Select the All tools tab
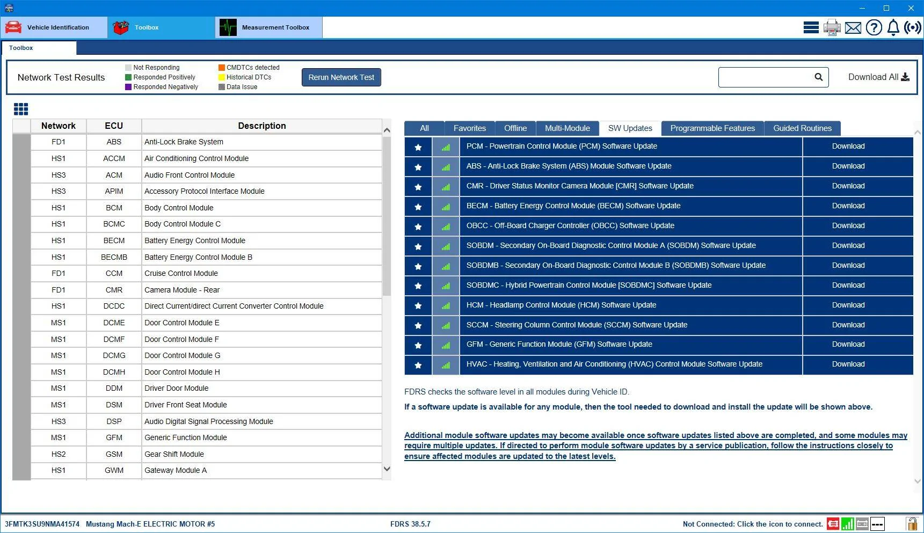The image size is (924, 533). [424, 128]
